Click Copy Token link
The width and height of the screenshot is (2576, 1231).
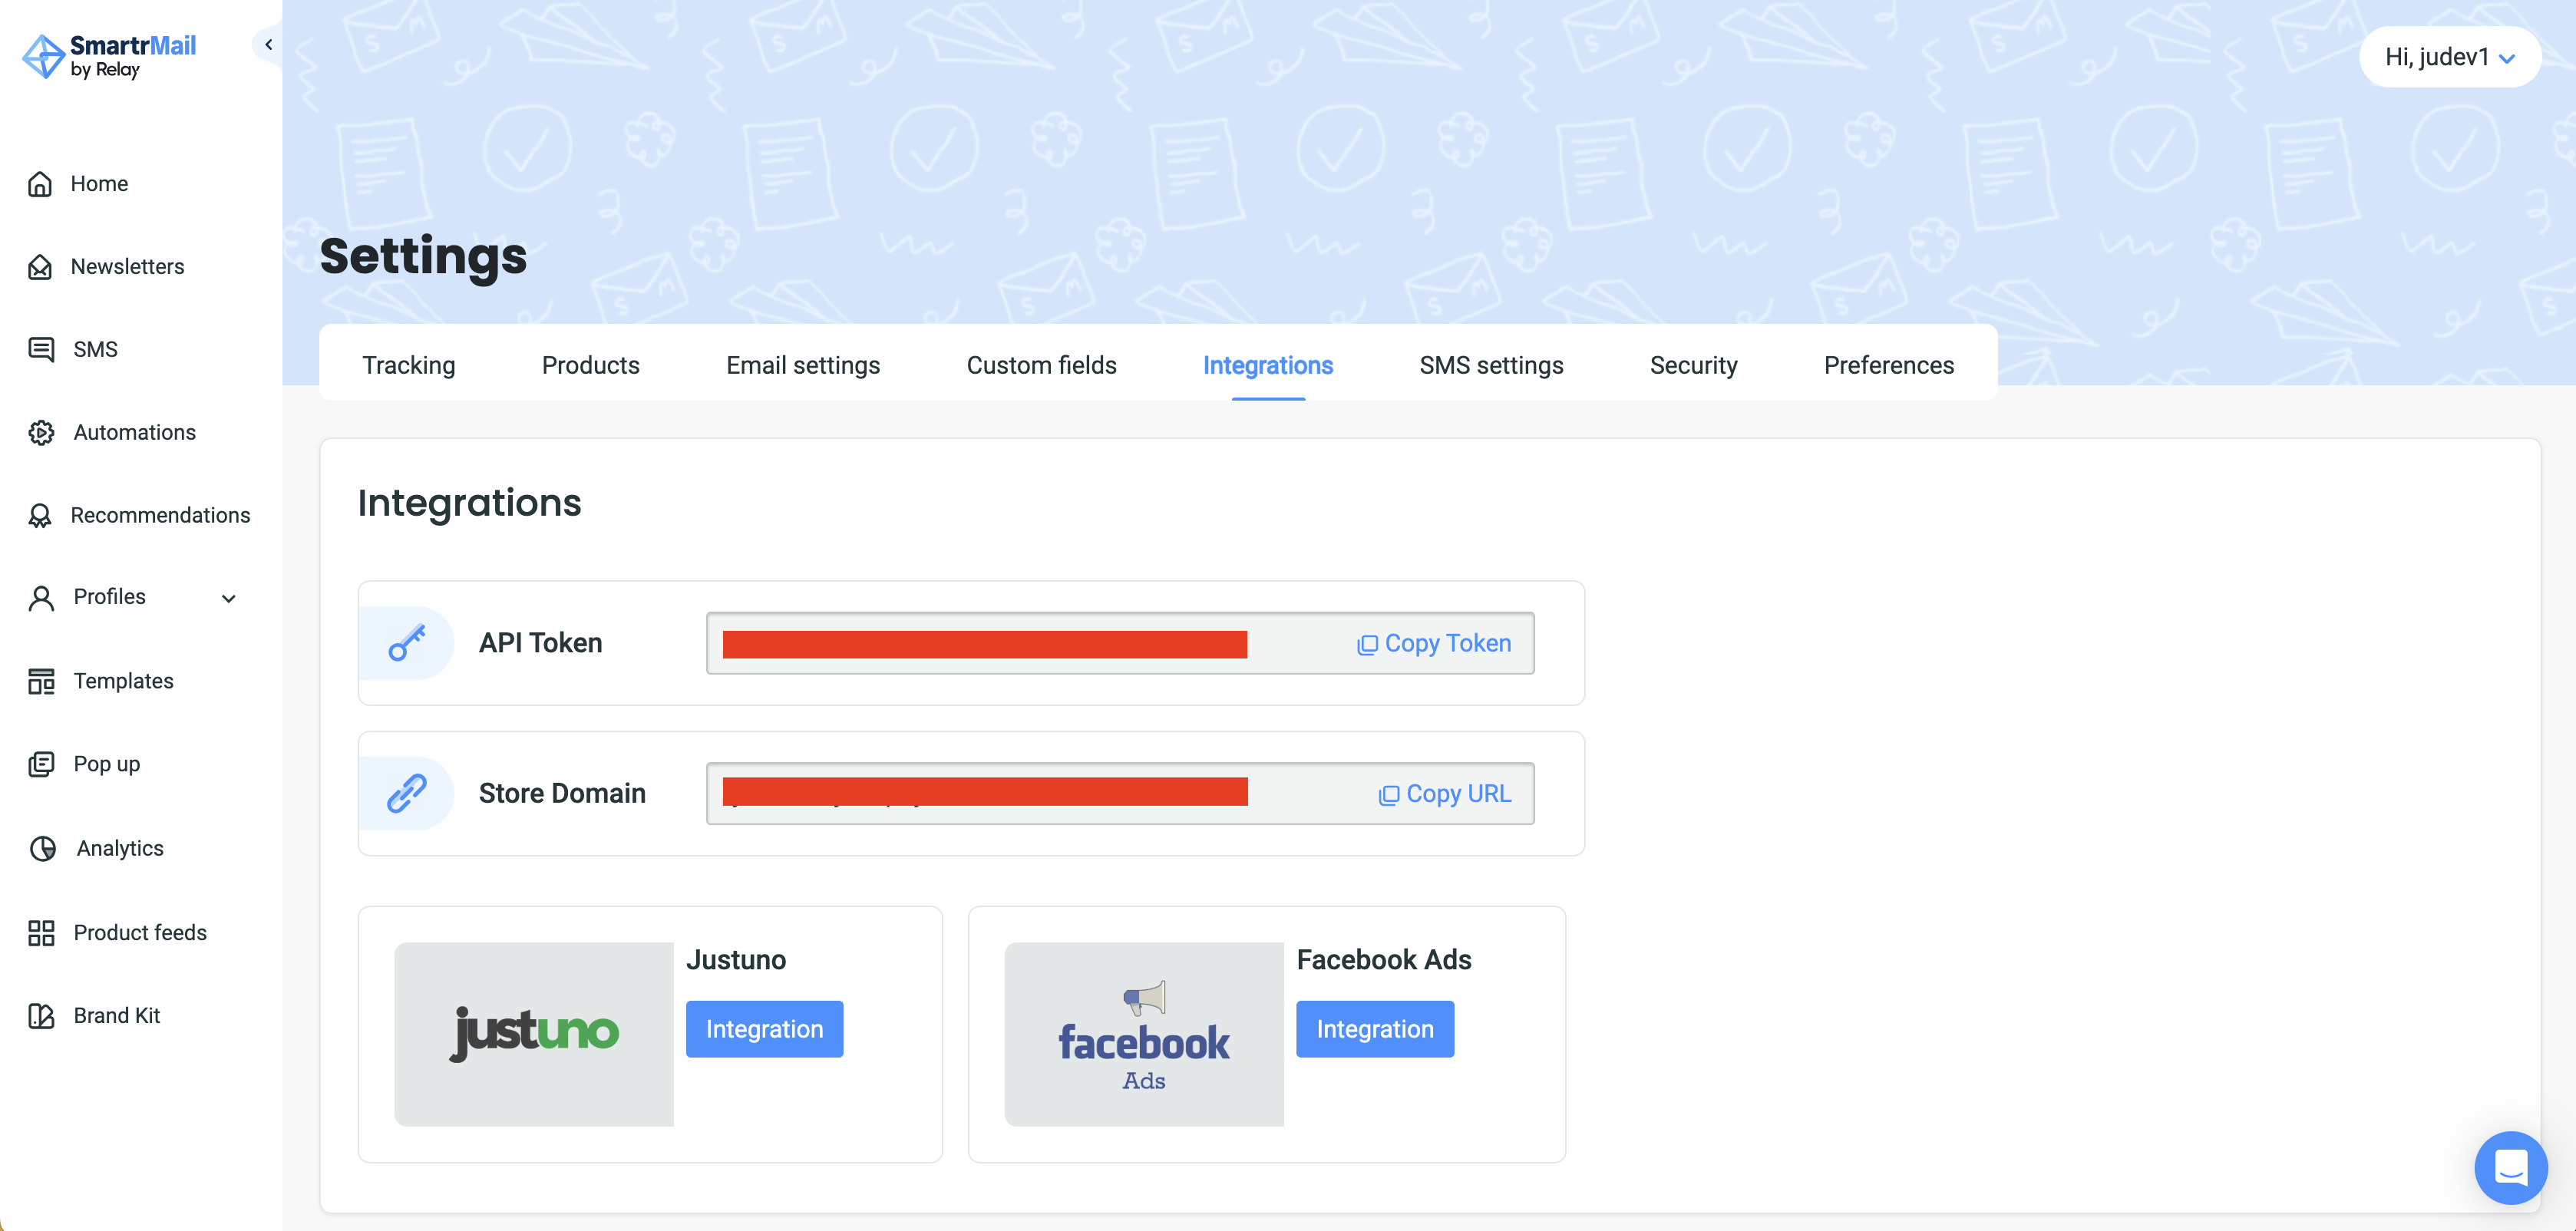click(1434, 643)
